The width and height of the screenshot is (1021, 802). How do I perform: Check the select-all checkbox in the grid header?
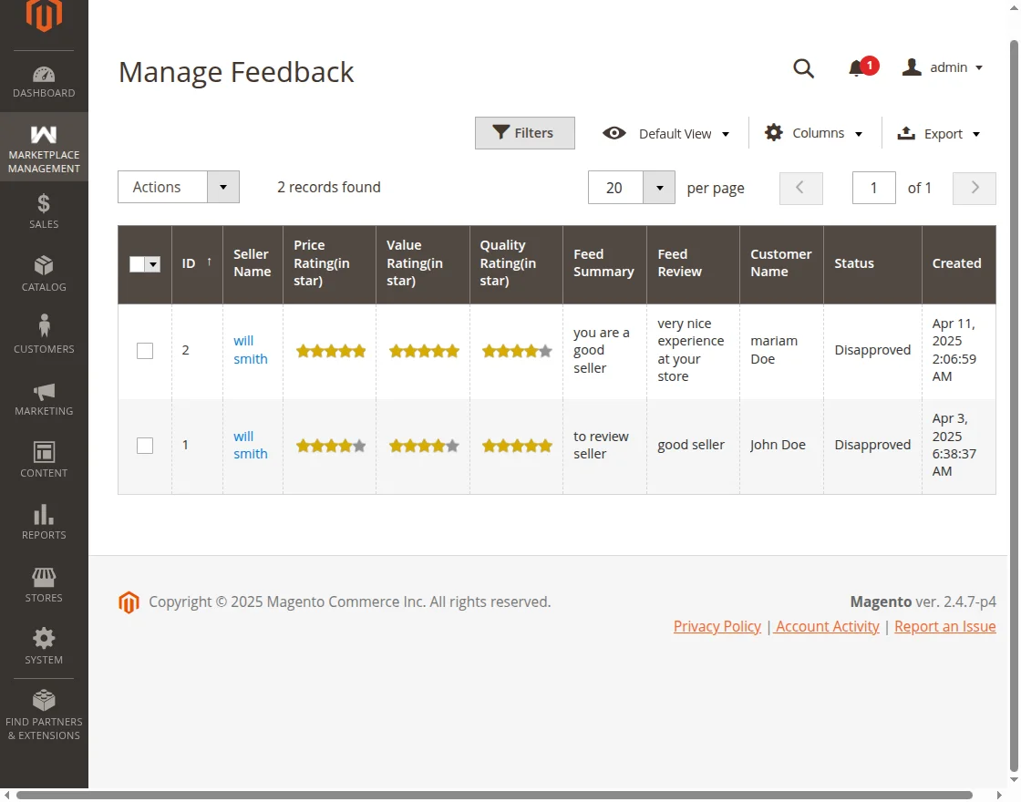coord(144,264)
